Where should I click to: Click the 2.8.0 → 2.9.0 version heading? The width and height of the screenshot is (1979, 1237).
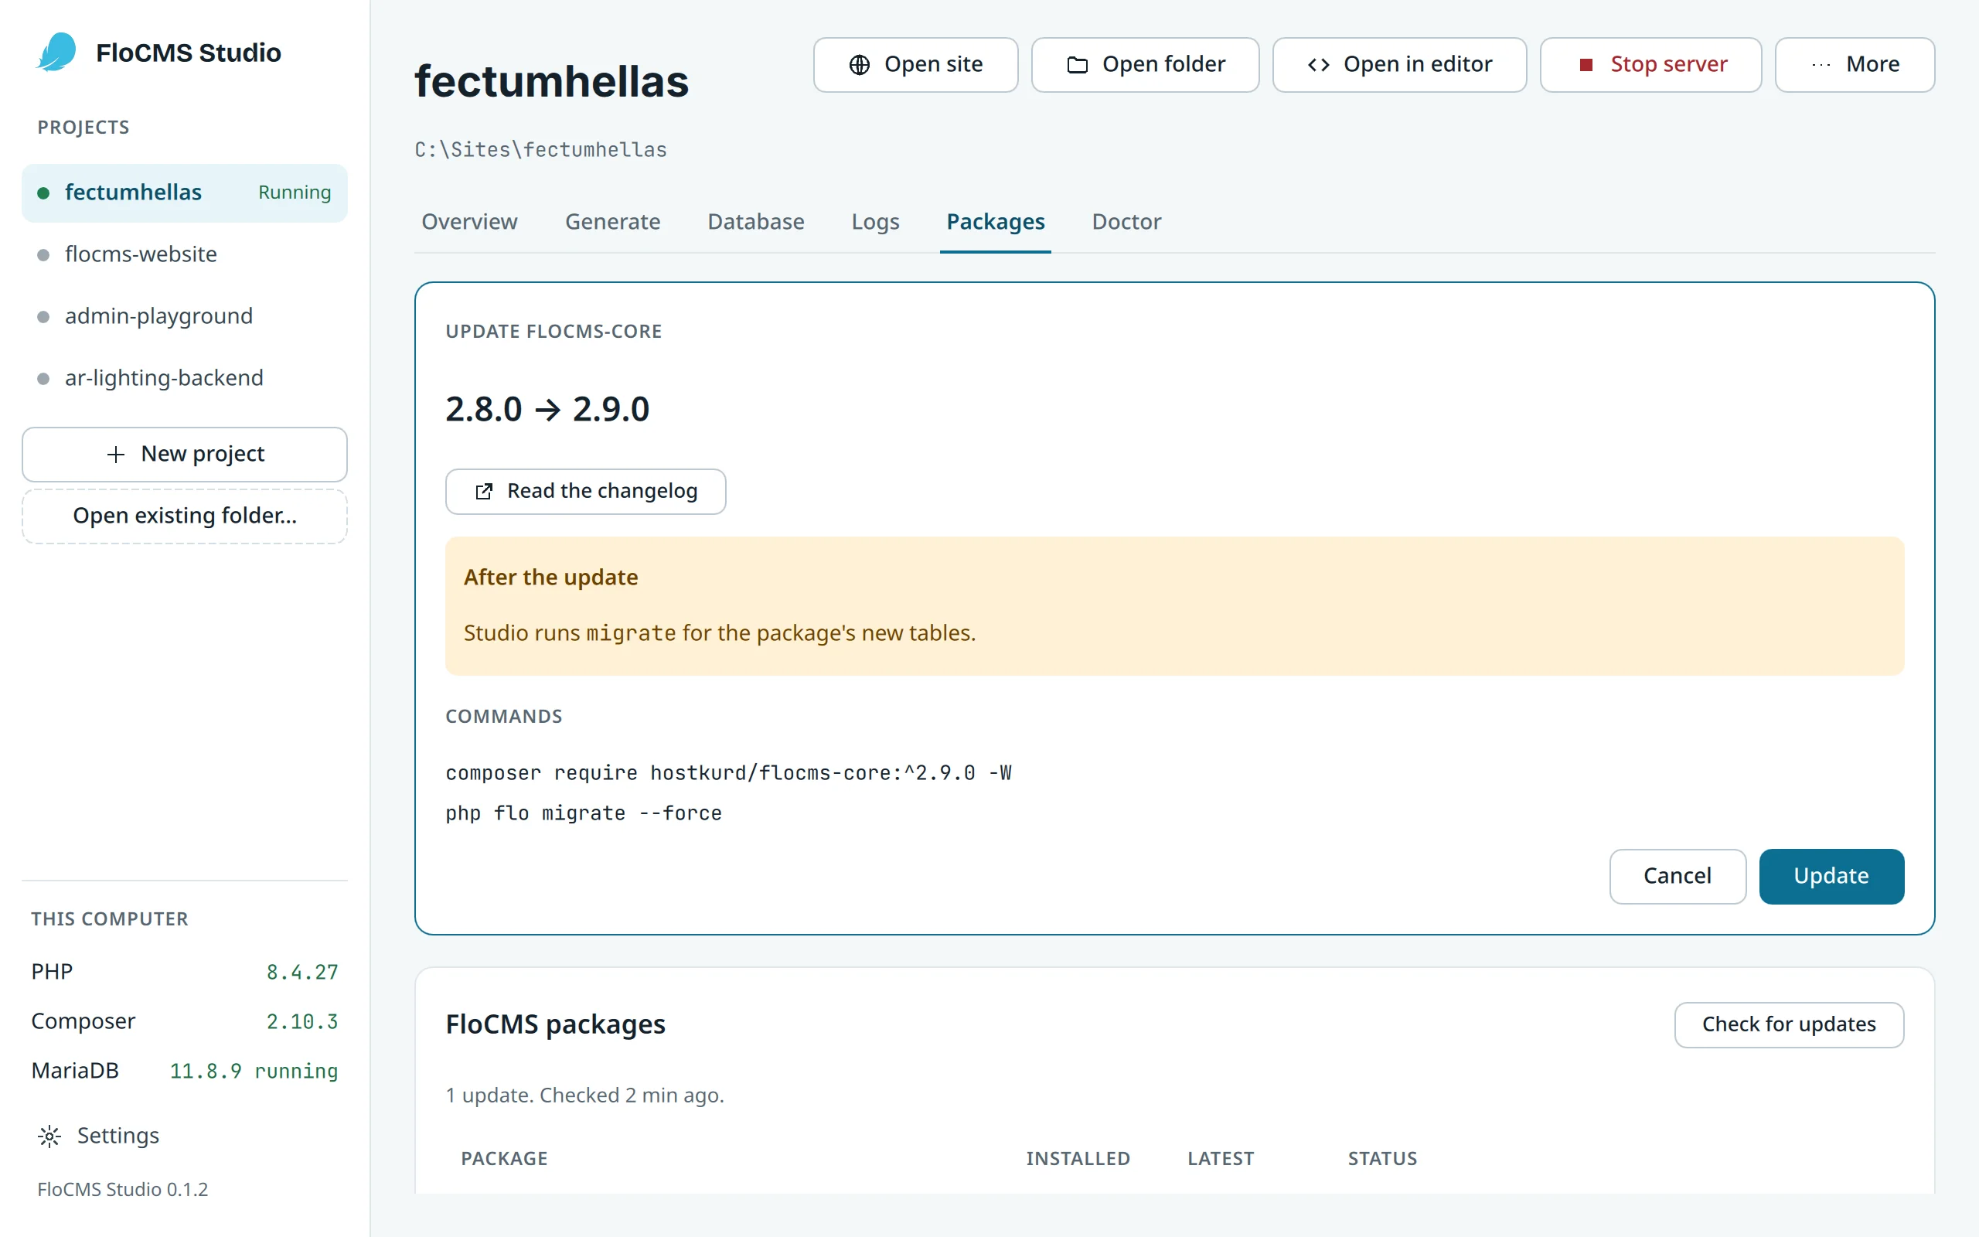tap(547, 409)
